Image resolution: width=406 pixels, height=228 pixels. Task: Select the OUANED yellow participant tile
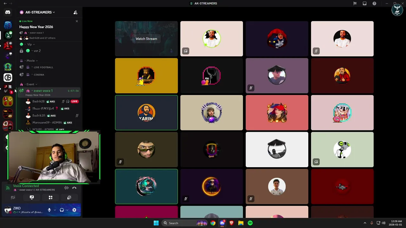click(146, 76)
